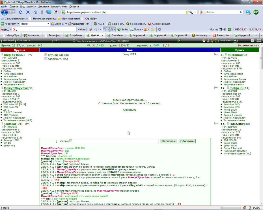This screenshot has width=263, height=210.
Task: Go back with the browser Back arrow
Action: pos(4,12)
